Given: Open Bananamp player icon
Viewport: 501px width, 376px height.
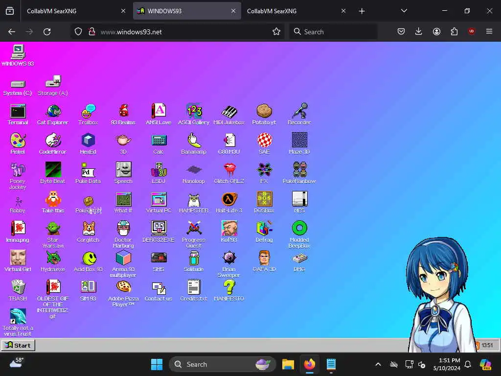Looking at the screenshot, I should pyautogui.click(x=194, y=143).
